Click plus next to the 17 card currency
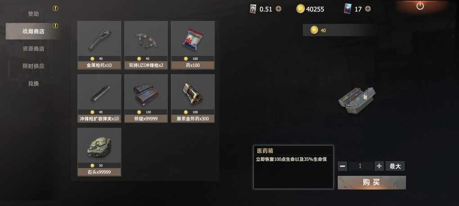 pyautogui.click(x=368, y=9)
